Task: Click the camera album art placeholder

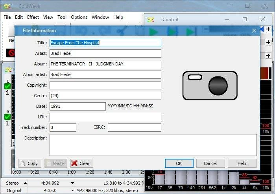Action: click(210, 86)
